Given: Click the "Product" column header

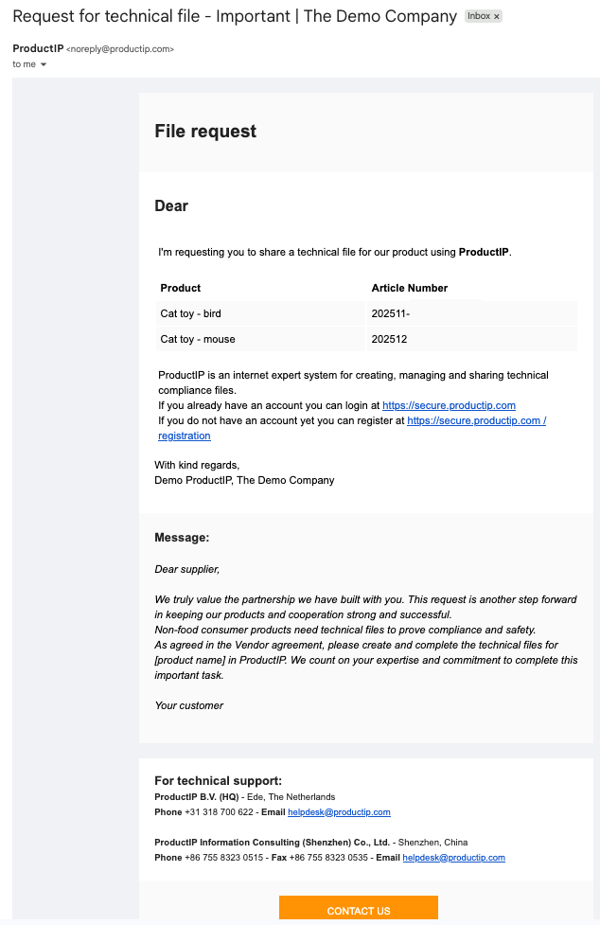Looking at the screenshot, I should 181,288.
